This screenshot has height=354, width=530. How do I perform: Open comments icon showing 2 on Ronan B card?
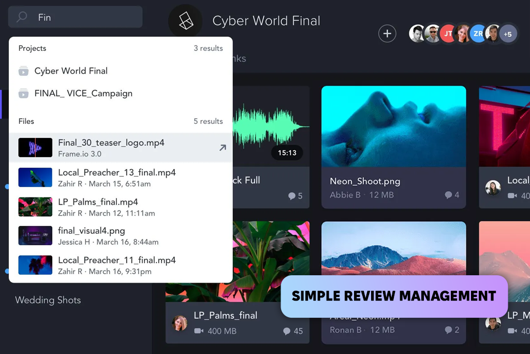pyautogui.click(x=448, y=330)
